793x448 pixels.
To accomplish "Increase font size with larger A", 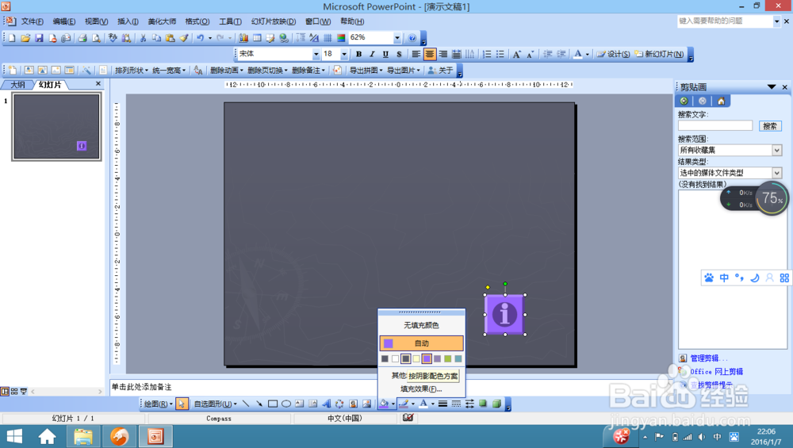I will [x=516, y=54].
